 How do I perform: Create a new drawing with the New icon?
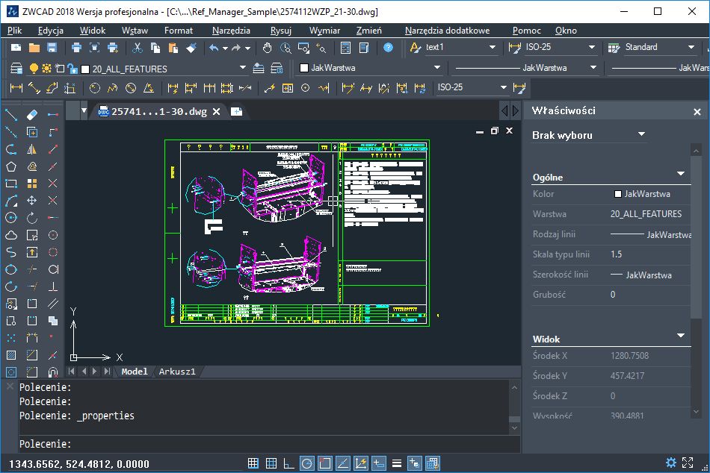coord(16,48)
